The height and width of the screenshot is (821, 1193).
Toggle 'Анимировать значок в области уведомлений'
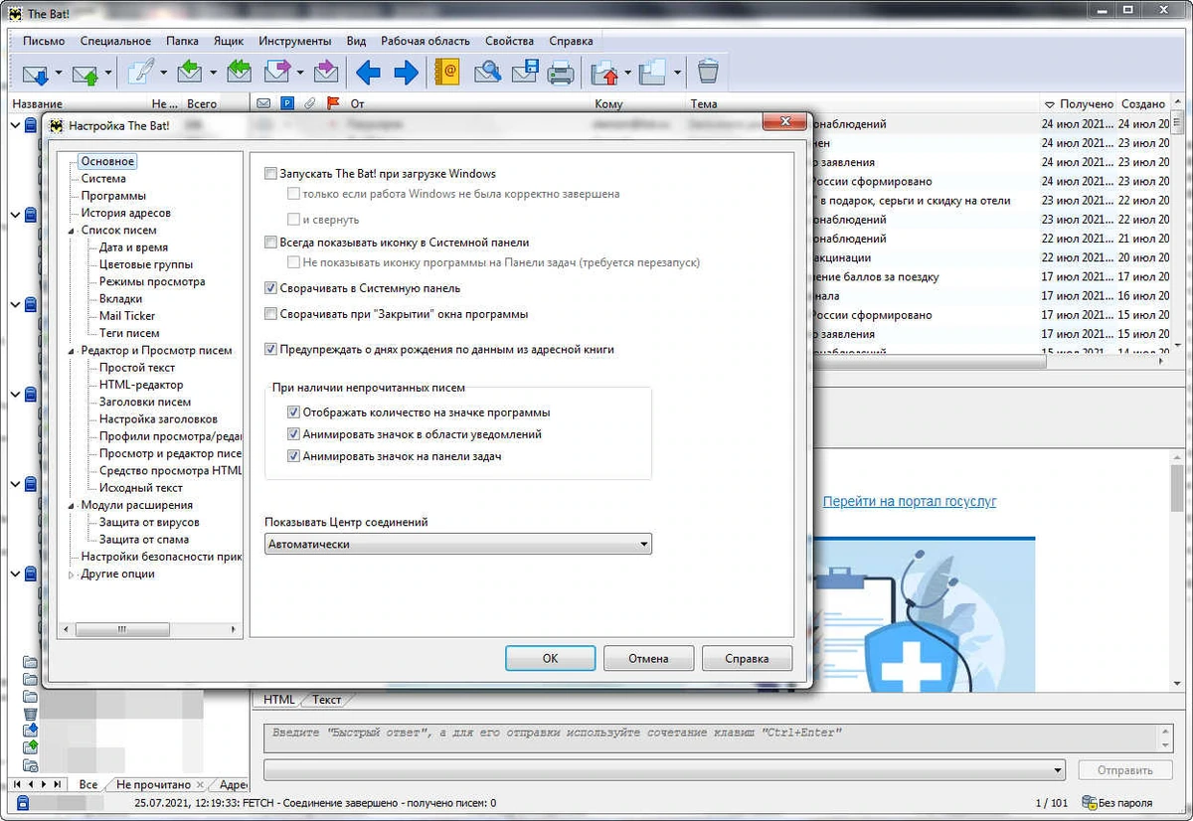[293, 434]
